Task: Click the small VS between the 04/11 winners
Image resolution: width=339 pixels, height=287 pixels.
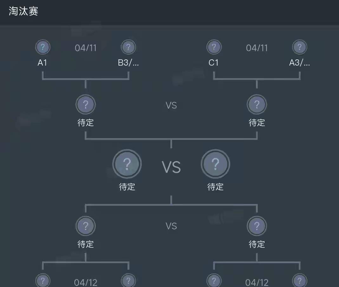Action: 171,106
